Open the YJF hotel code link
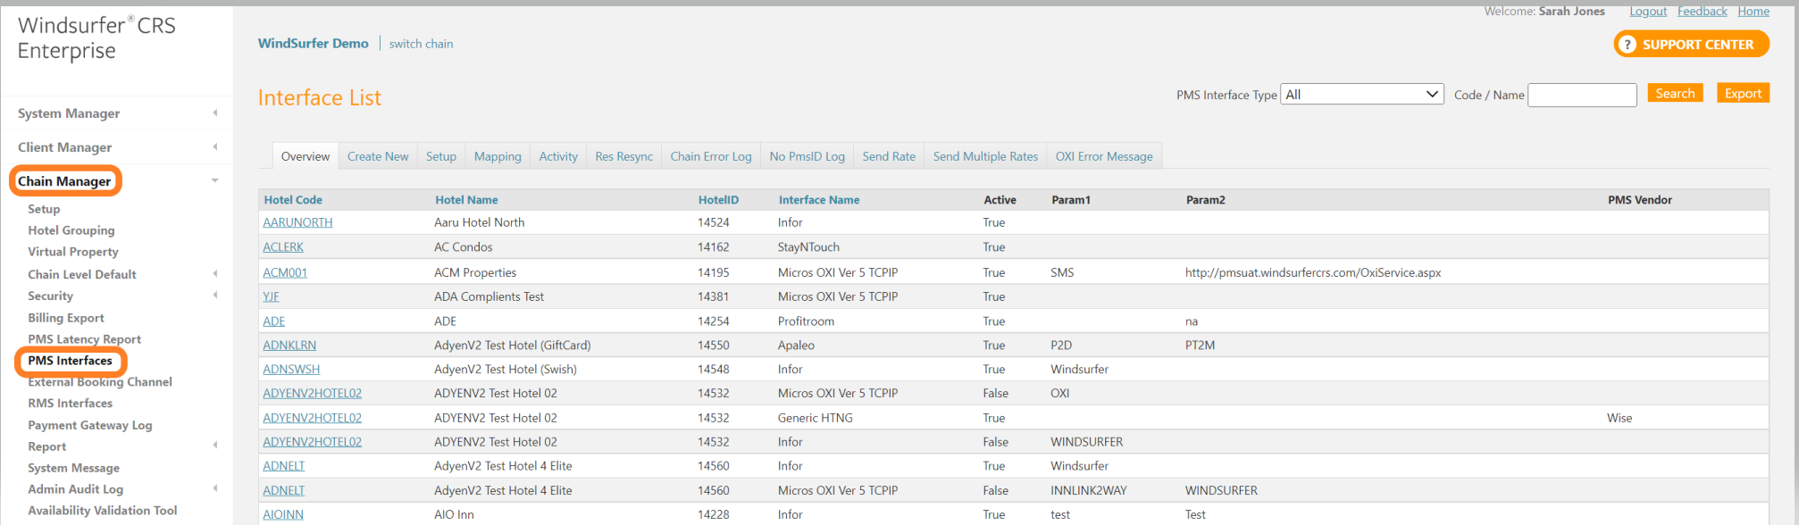 click(271, 296)
